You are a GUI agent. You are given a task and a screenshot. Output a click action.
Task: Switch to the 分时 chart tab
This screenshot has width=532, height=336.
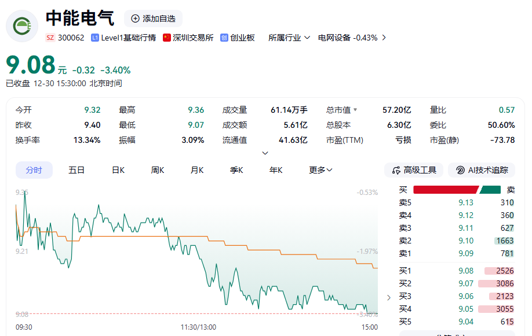34,170
